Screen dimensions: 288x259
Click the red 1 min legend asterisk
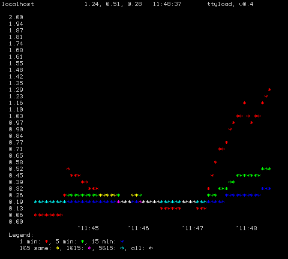click(x=47, y=242)
